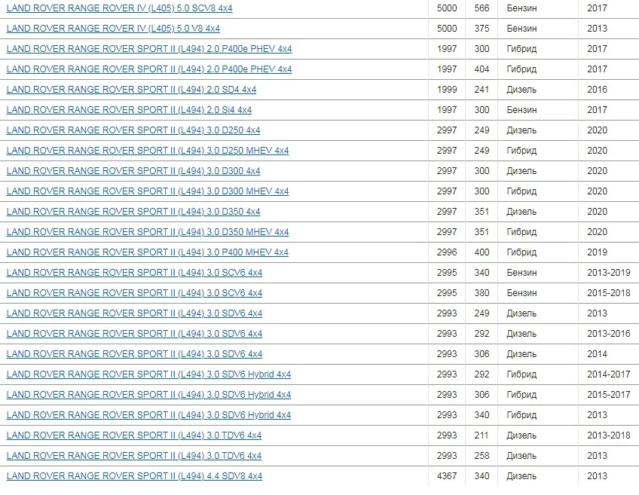Click the power value 566
Image resolution: width=639 pixels, height=495 pixels.
coord(482,8)
